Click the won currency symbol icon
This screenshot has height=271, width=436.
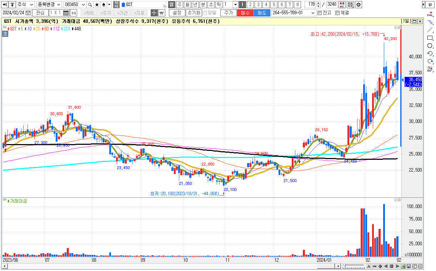(161, 13)
